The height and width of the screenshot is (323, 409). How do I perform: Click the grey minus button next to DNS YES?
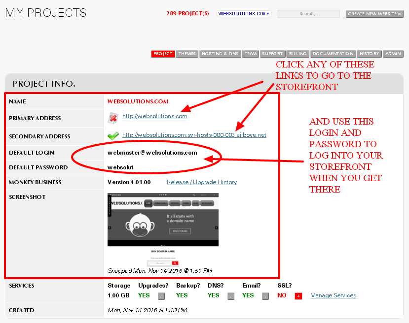tap(231, 296)
